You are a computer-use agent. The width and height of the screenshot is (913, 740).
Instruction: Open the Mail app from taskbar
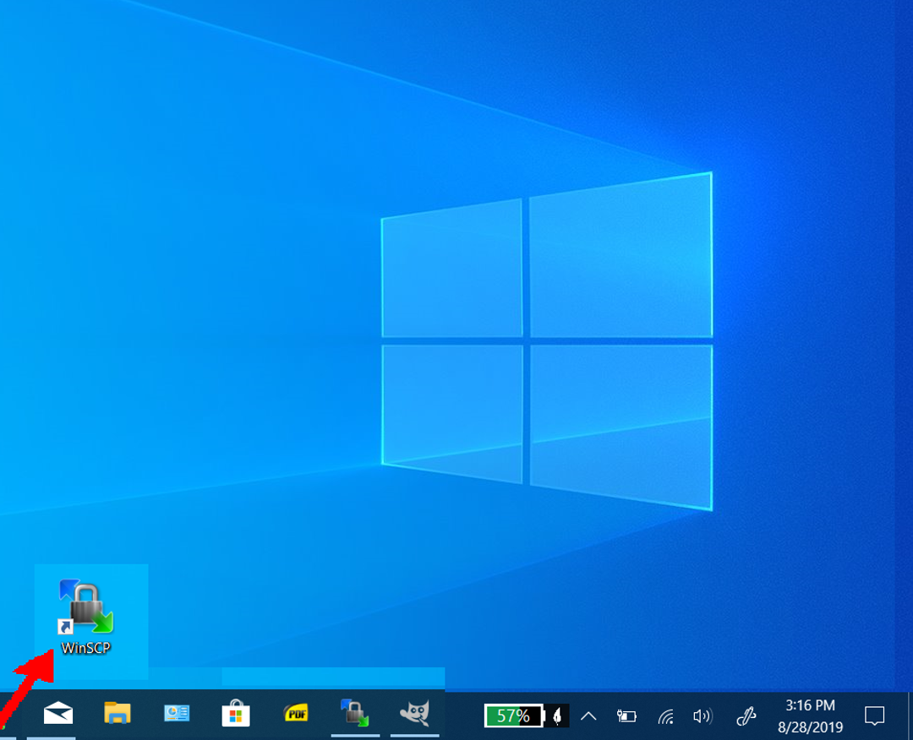coord(58,715)
